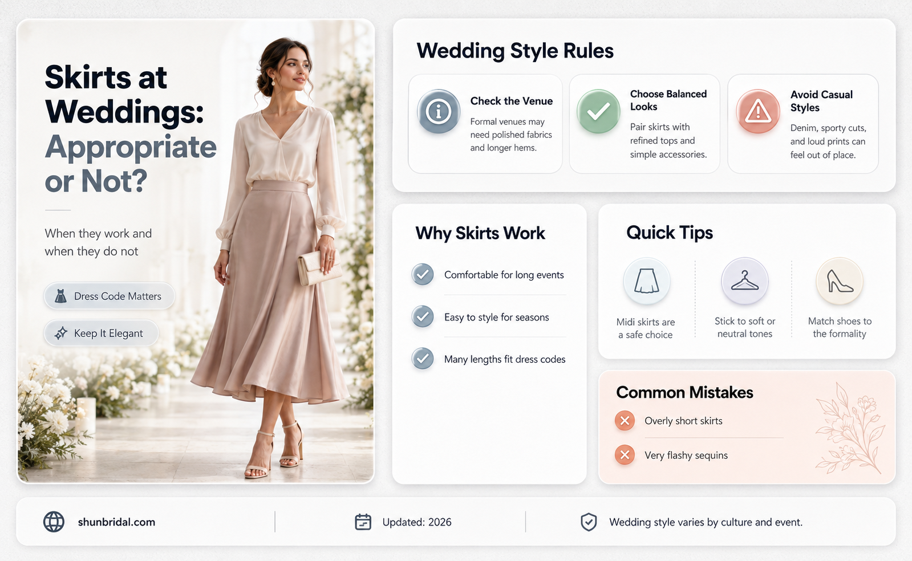Viewport: 912px width, 561px height.
Task: Select the high heel shoe icon
Action: click(x=840, y=281)
